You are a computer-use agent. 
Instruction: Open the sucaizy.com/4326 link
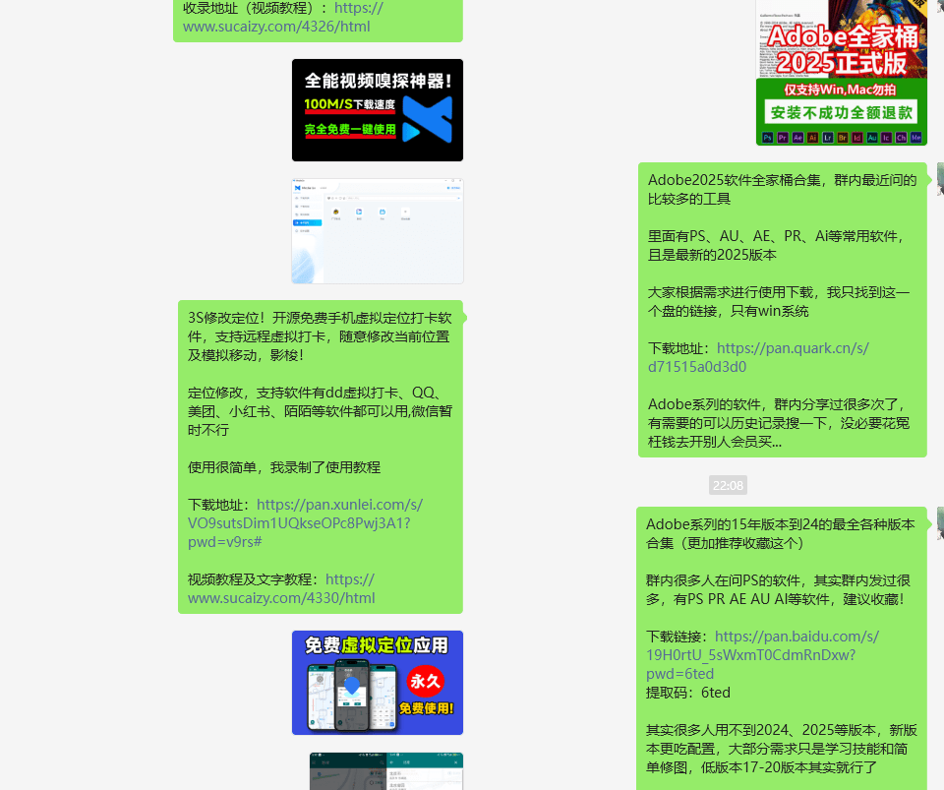283,17
